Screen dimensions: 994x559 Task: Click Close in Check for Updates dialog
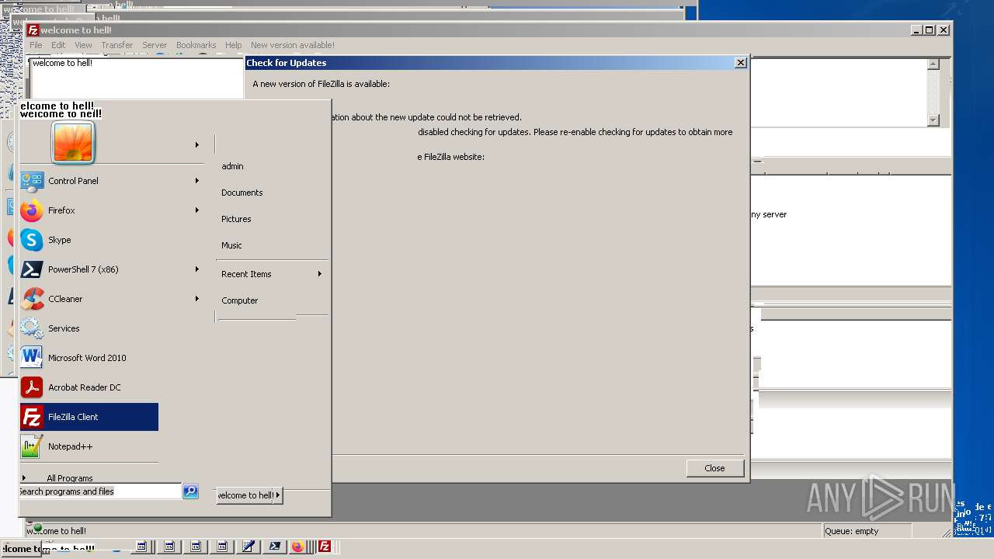[714, 468]
